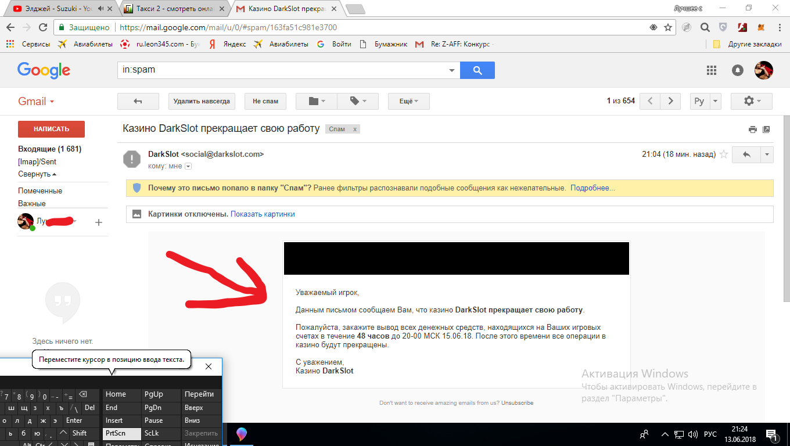This screenshot has width=790, height=446.
Task: Click the Backspace key on on-screen keyboard
Action: pos(82,394)
